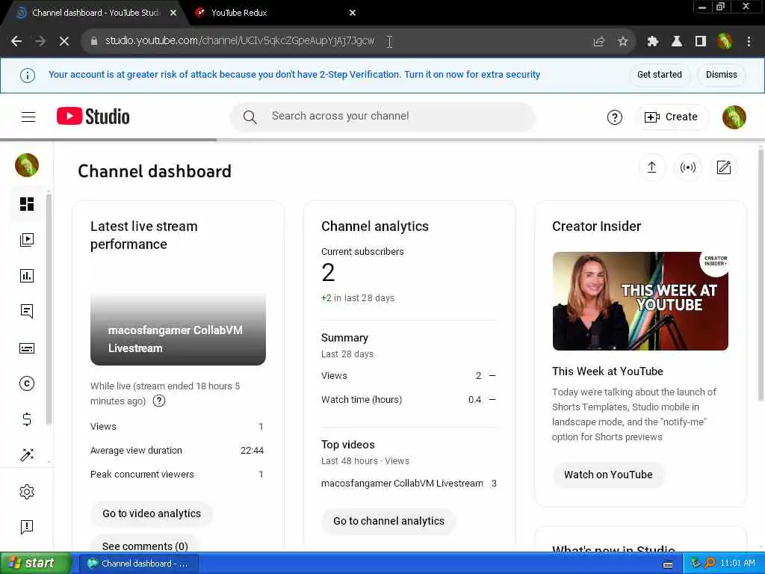765x574 pixels.
Task: Dismiss the security warning banner
Action: click(721, 75)
